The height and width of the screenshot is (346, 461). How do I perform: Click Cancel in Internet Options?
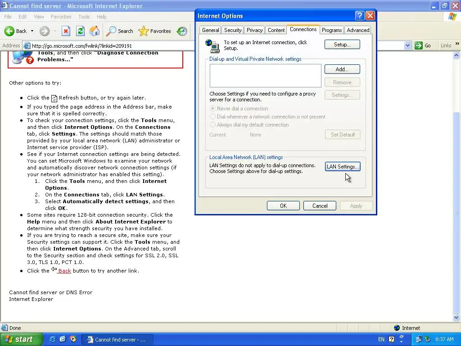[320, 205]
